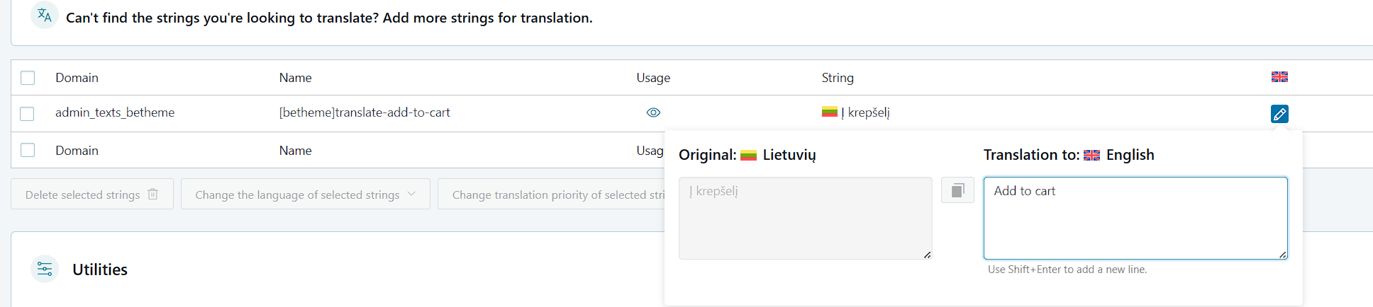Click the Domain column header
The height and width of the screenshot is (307, 1373).
point(77,78)
